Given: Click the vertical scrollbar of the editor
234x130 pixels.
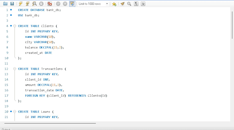Looking at the screenshot, I should click(232, 25).
